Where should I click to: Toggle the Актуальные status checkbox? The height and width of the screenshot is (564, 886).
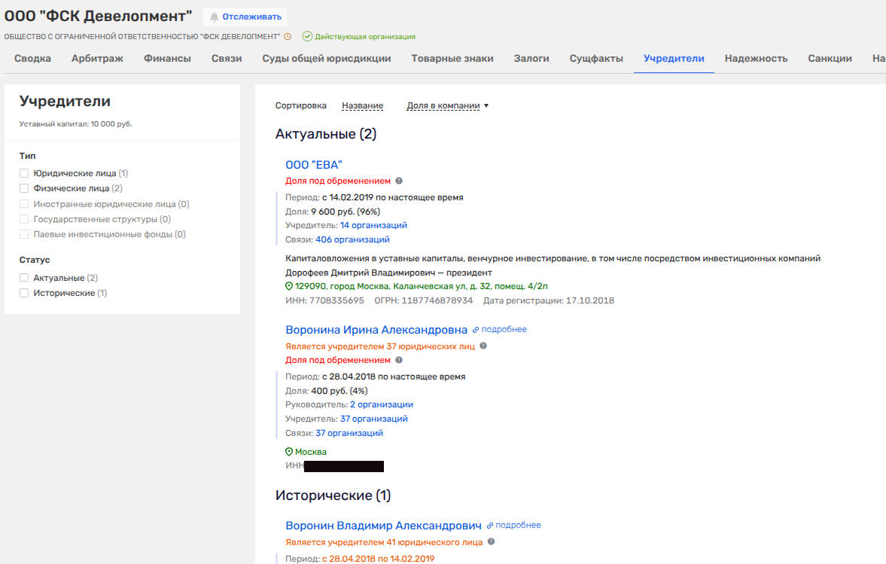pos(24,278)
